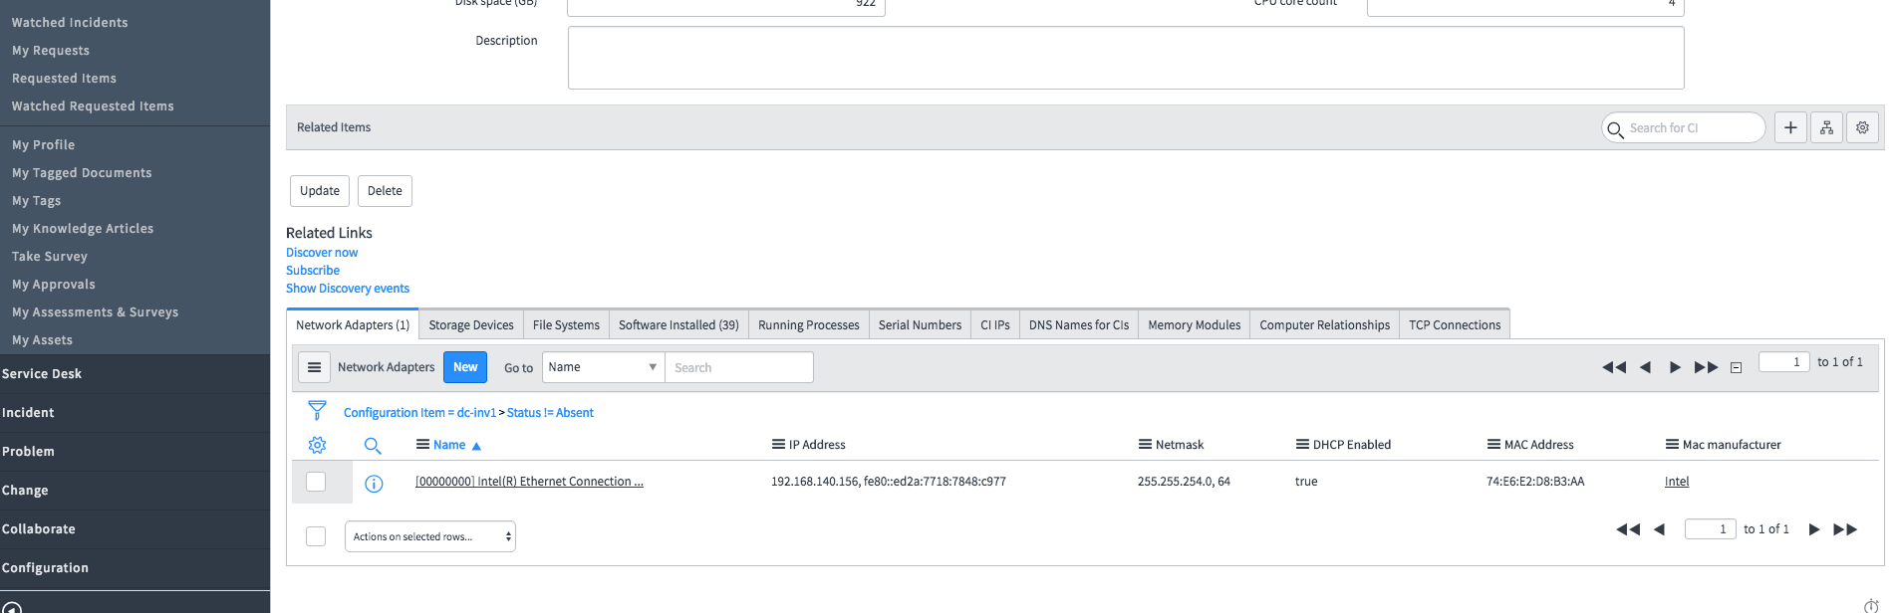Viewport: 1894px width, 613px height.
Task: Open Network Adapters list hamburger menu
Action: click(x=314, y=367)
